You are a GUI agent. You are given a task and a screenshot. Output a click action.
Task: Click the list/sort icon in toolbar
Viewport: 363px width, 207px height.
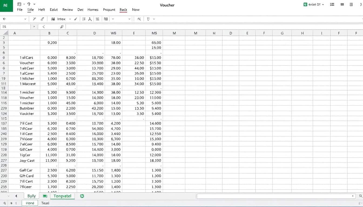coord(84,19)
